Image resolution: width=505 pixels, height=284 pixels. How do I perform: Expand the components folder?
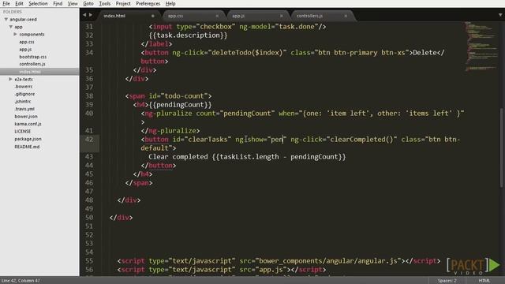pos(15,34)
